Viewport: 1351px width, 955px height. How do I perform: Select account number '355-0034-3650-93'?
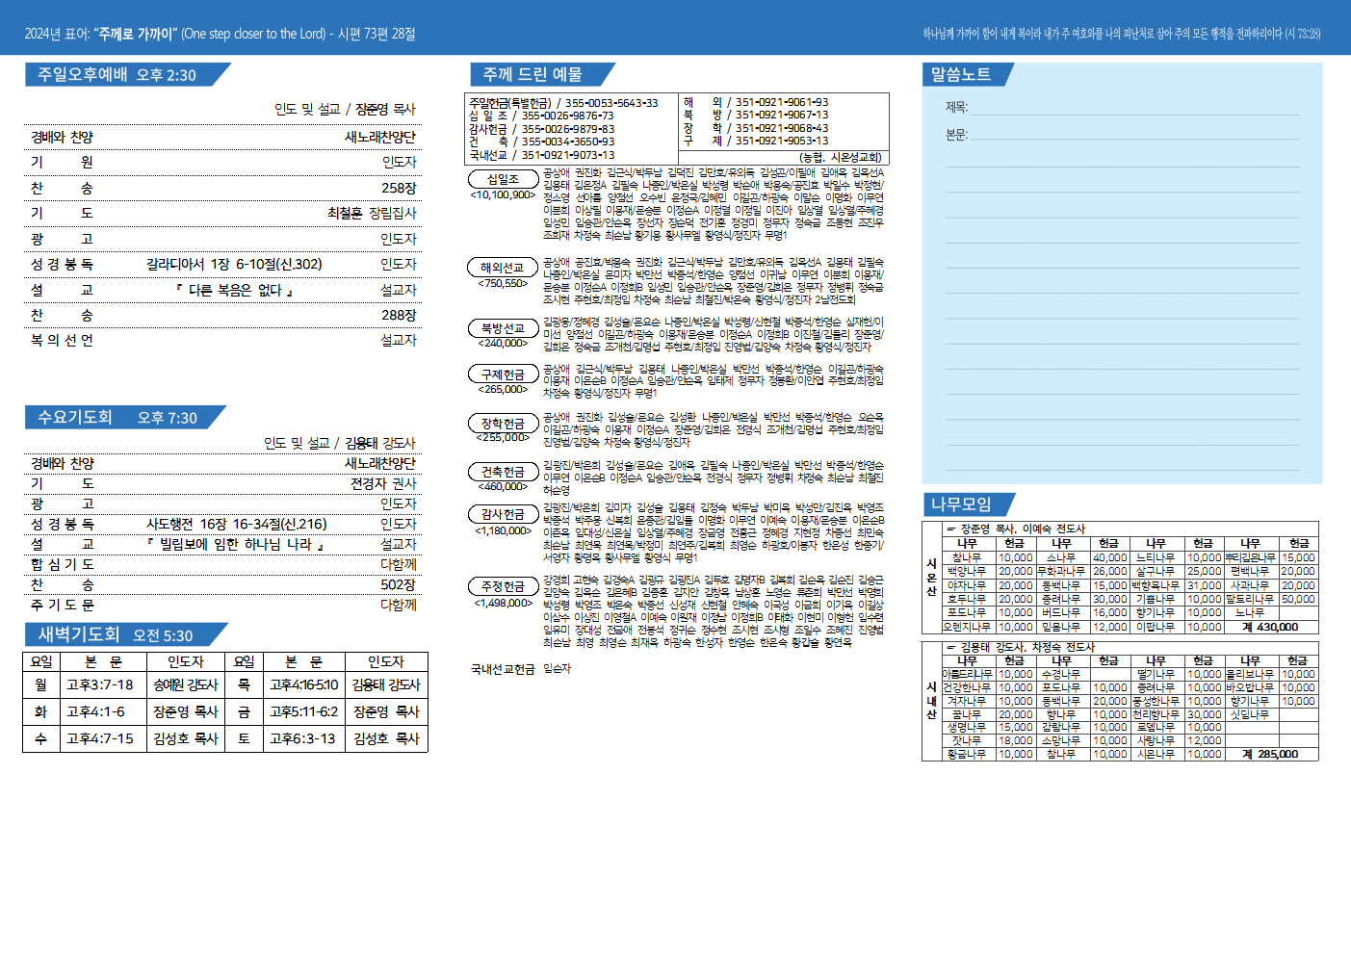(x=568, y=142)
